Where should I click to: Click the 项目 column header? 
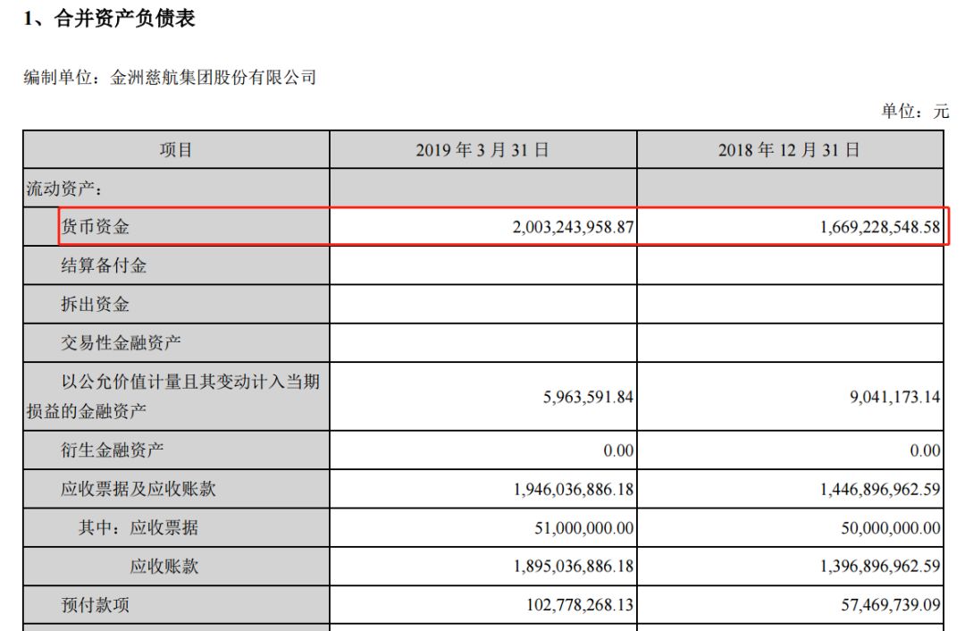pyautogui.click(x=176, y=149)
